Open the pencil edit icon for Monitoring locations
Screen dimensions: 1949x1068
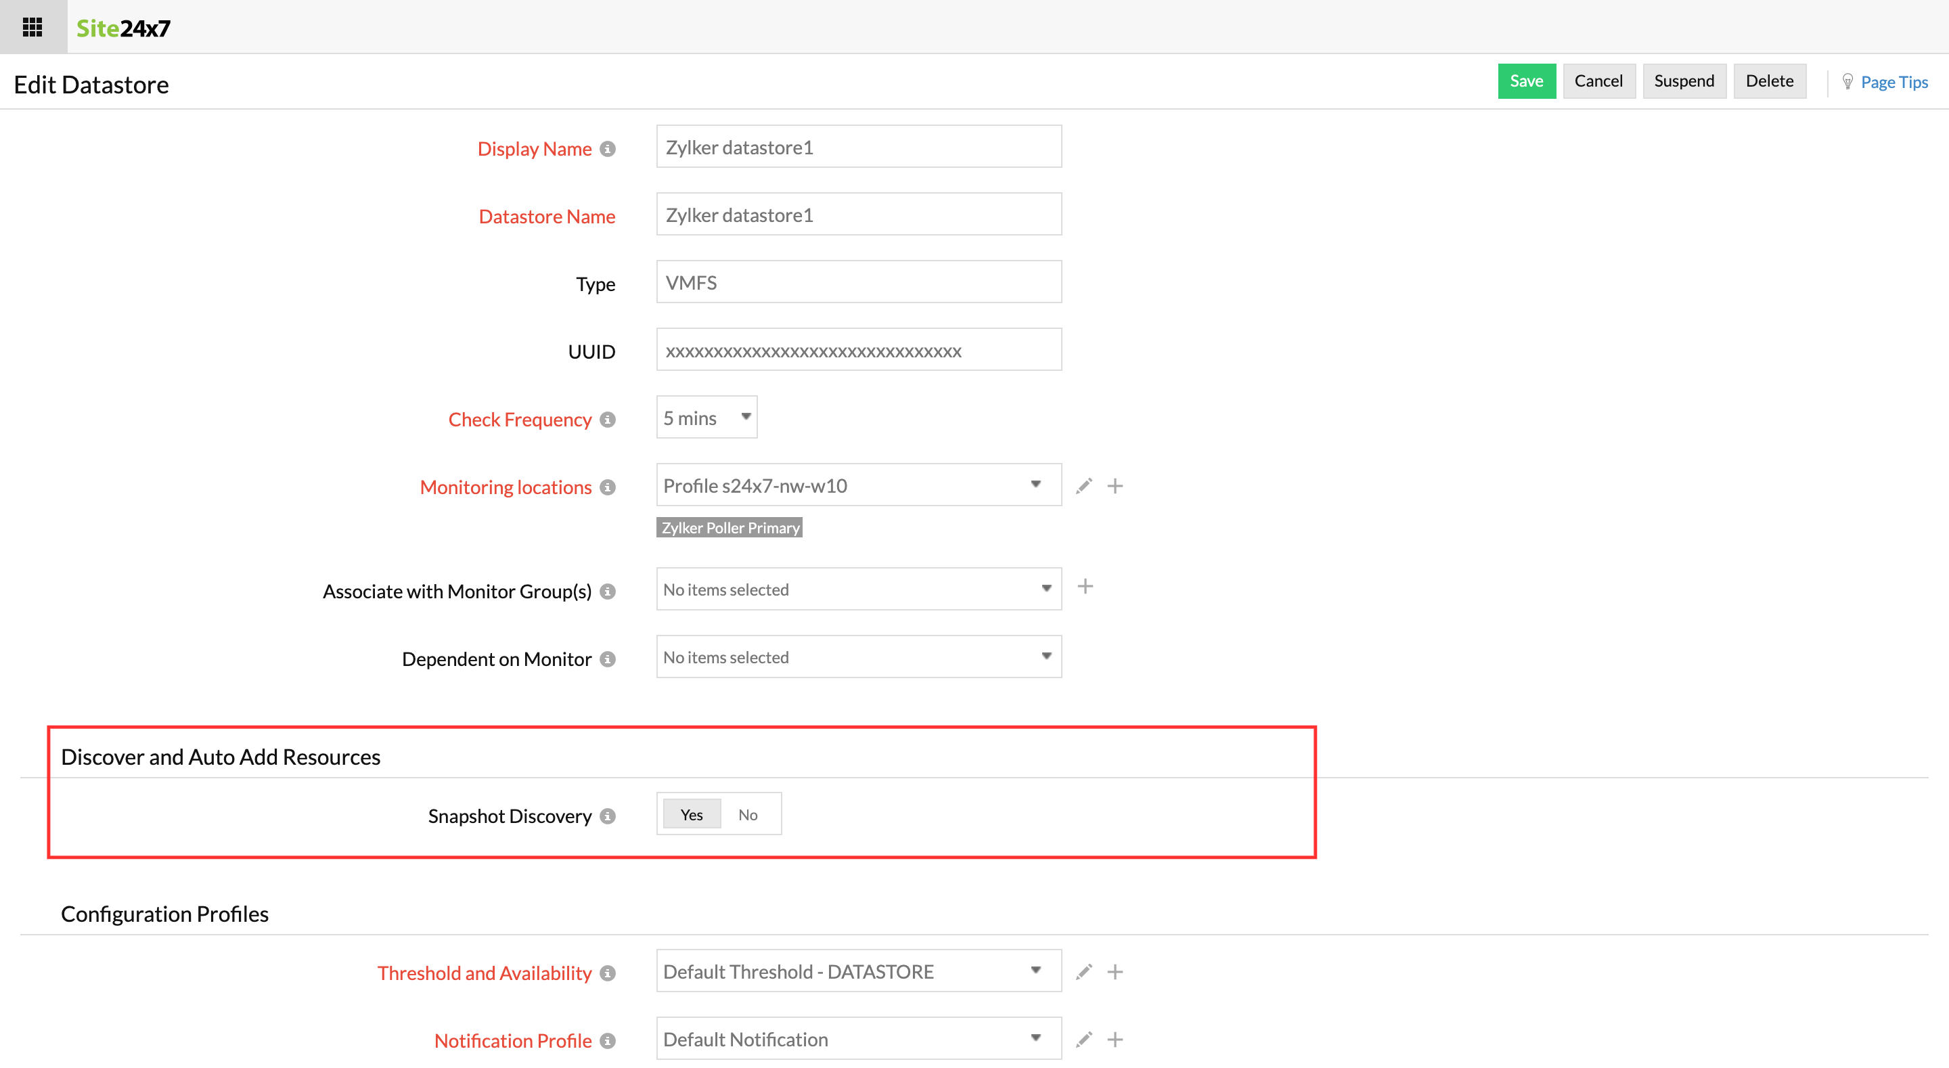tap(1084, 485)
